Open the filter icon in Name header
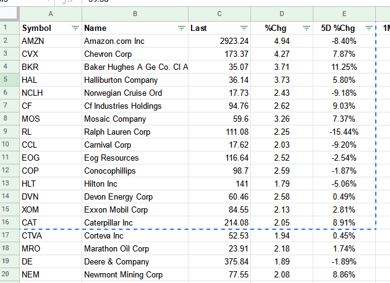This screenshot has width=390, height=283. click(182, 28)
